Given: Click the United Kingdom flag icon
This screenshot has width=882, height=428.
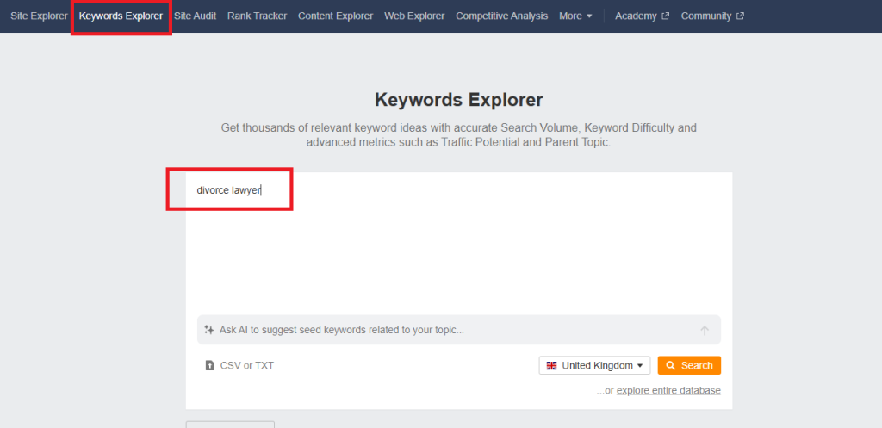Looking at the screenshot, I should (x=551, y=365).
